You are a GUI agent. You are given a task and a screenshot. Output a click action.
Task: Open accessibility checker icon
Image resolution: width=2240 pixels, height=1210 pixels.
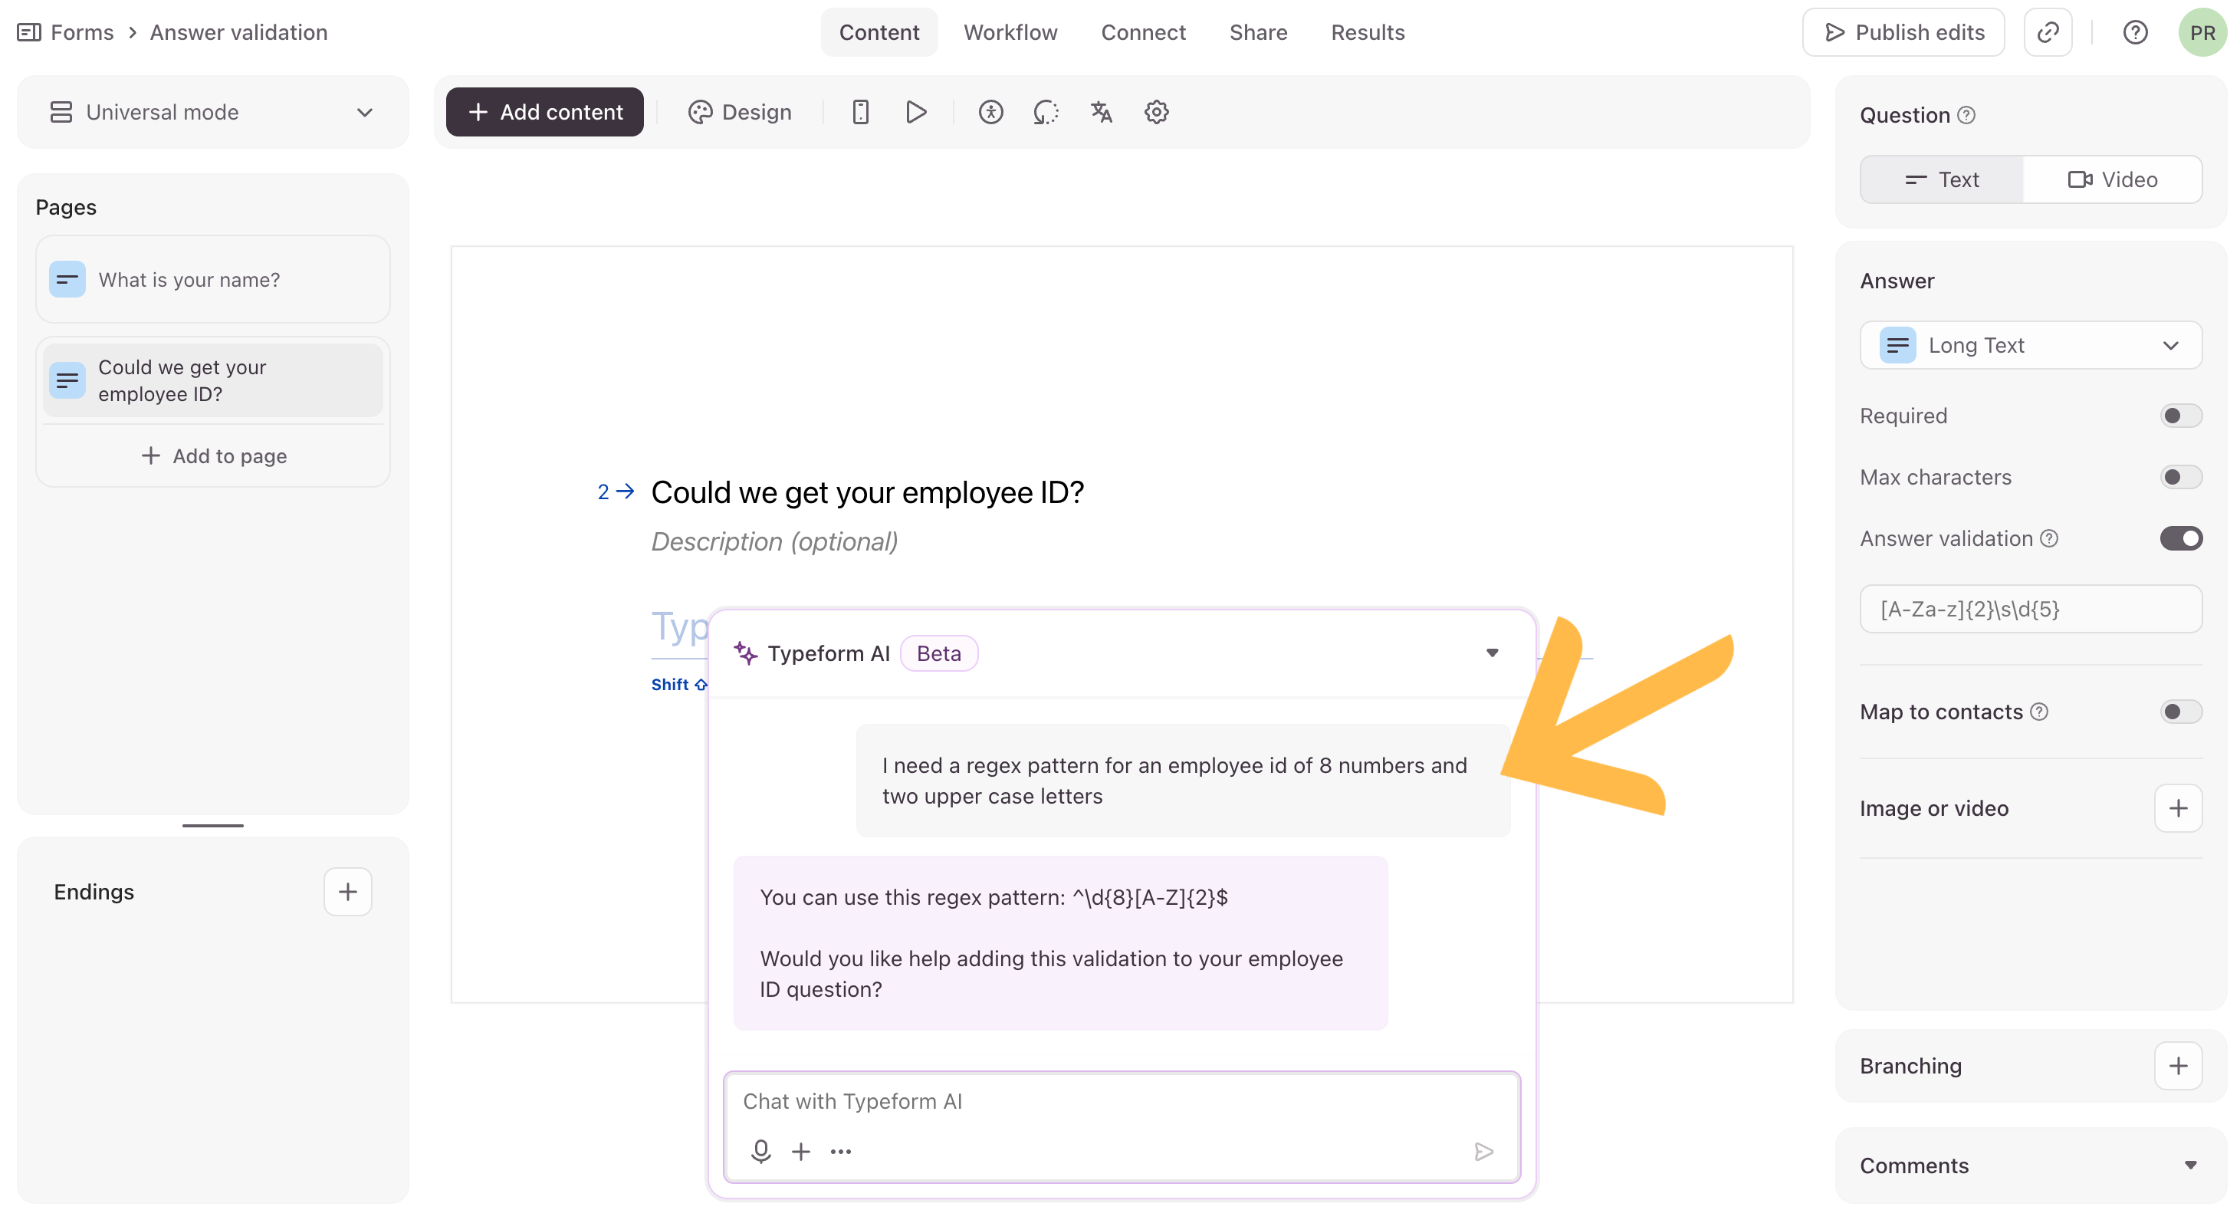point(990,112)
